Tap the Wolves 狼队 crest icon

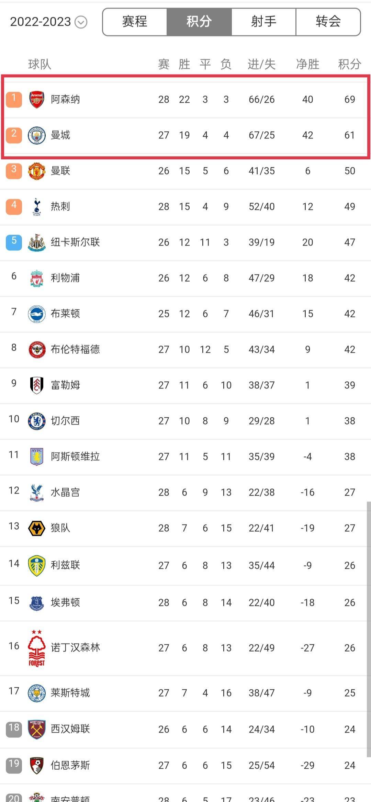pos(37,528)
